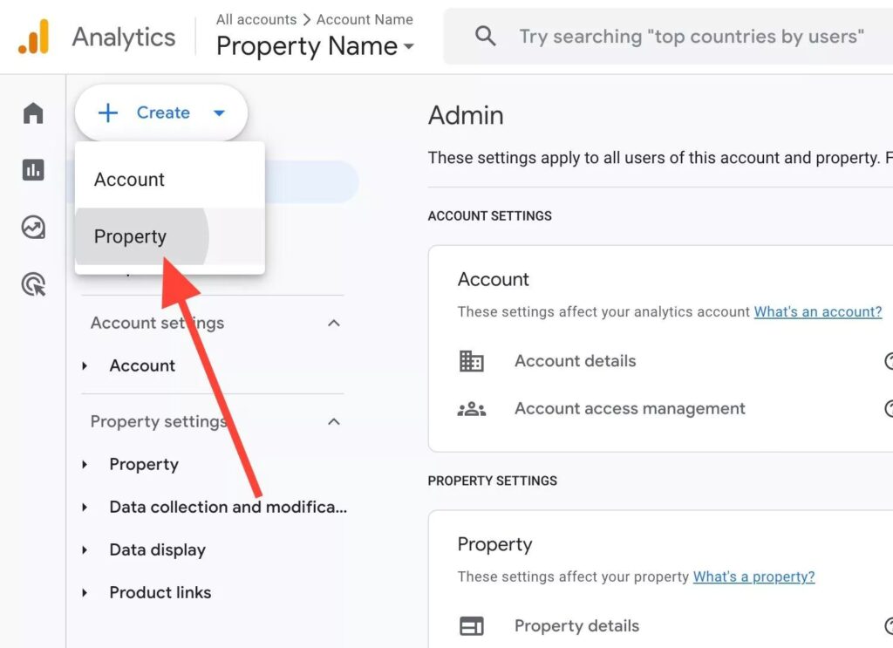Select the Home icon in left sidebar
Viewport: 893px width, 648px height.
(x=32, y=113)
